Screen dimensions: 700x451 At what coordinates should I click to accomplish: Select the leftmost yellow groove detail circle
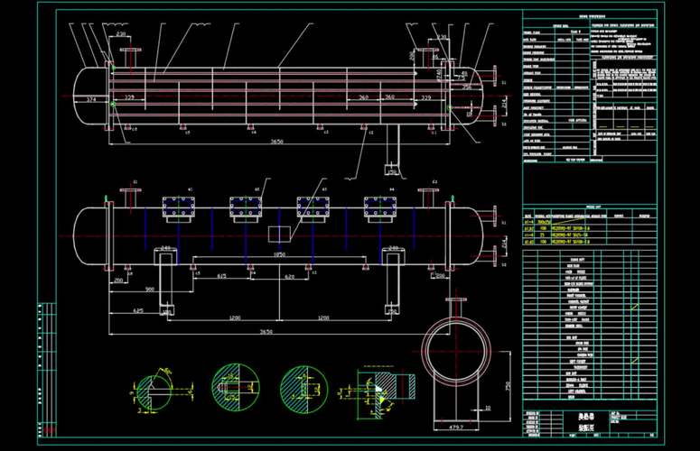tap(154, 391)
